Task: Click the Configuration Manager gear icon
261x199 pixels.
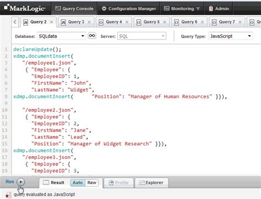Action: click(104, 9)
